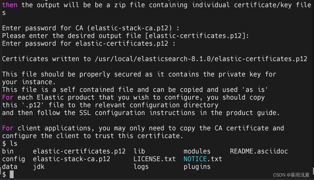This screenshot has width=314, height=180.
Task: Click 'your instance.' line
Action: (x=29, y=82)
